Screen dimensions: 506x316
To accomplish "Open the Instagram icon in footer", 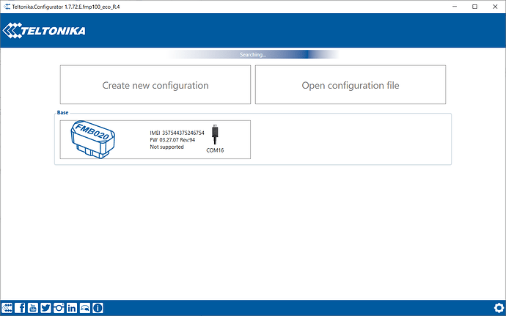I will coord(59,308).
